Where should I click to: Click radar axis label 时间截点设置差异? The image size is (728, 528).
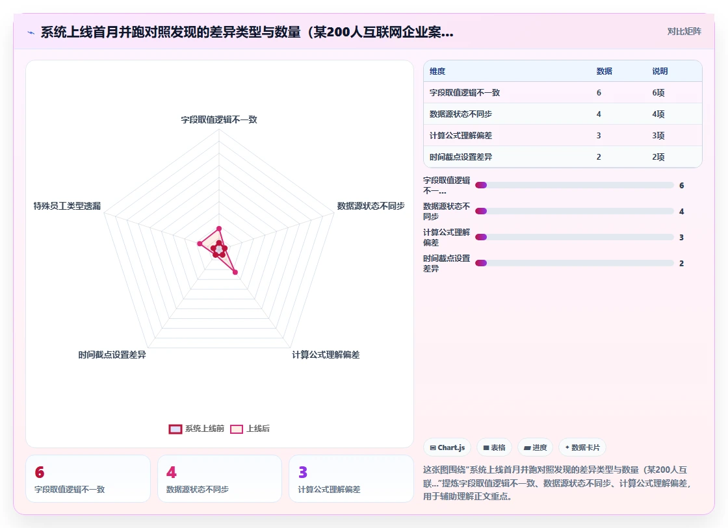[x=112, y=355]
